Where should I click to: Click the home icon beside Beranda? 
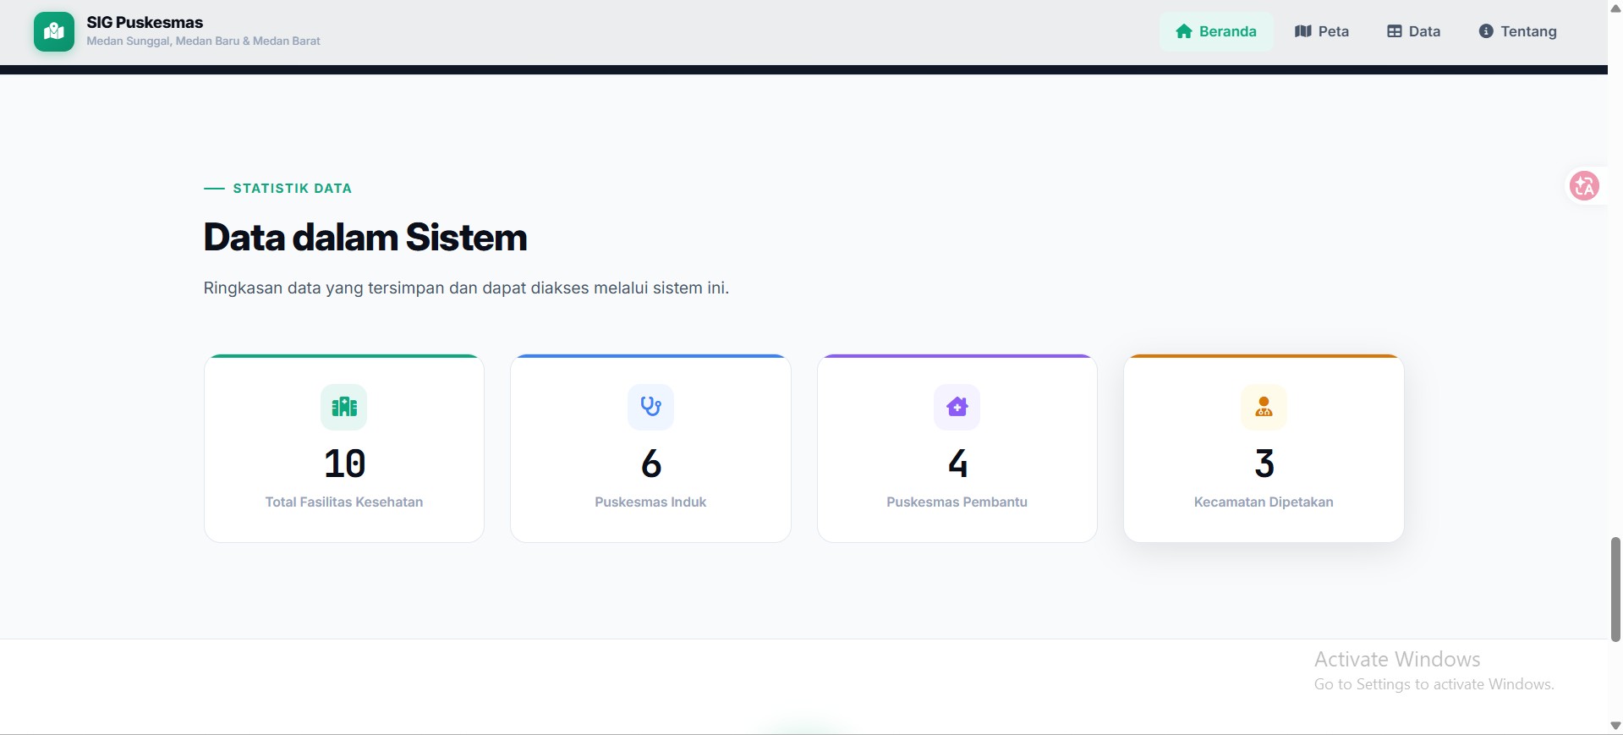tap(1184, 31)
